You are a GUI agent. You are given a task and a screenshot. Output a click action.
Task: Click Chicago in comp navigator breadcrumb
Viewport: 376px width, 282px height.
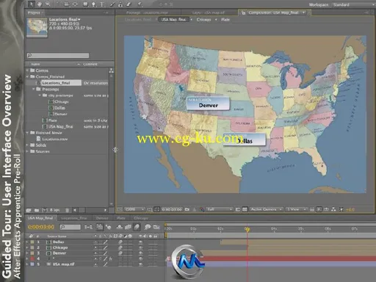click(x=203, y=19)
